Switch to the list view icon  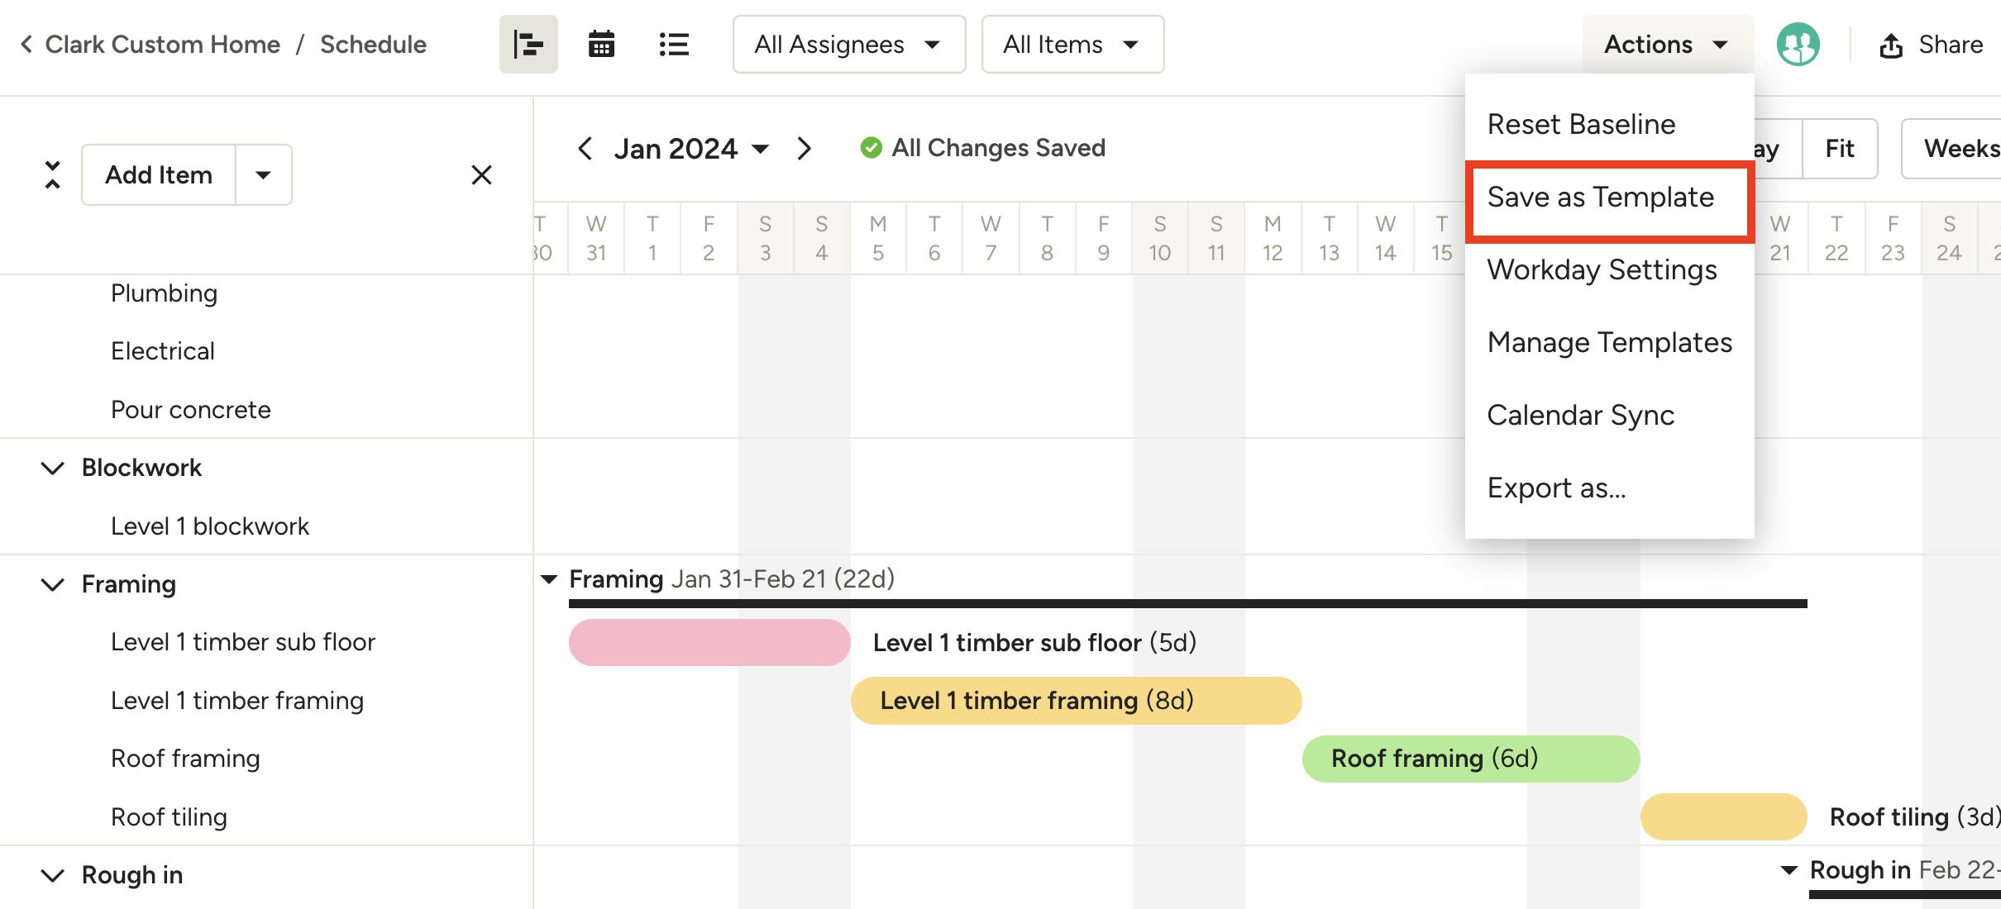(x=674, y=44)
